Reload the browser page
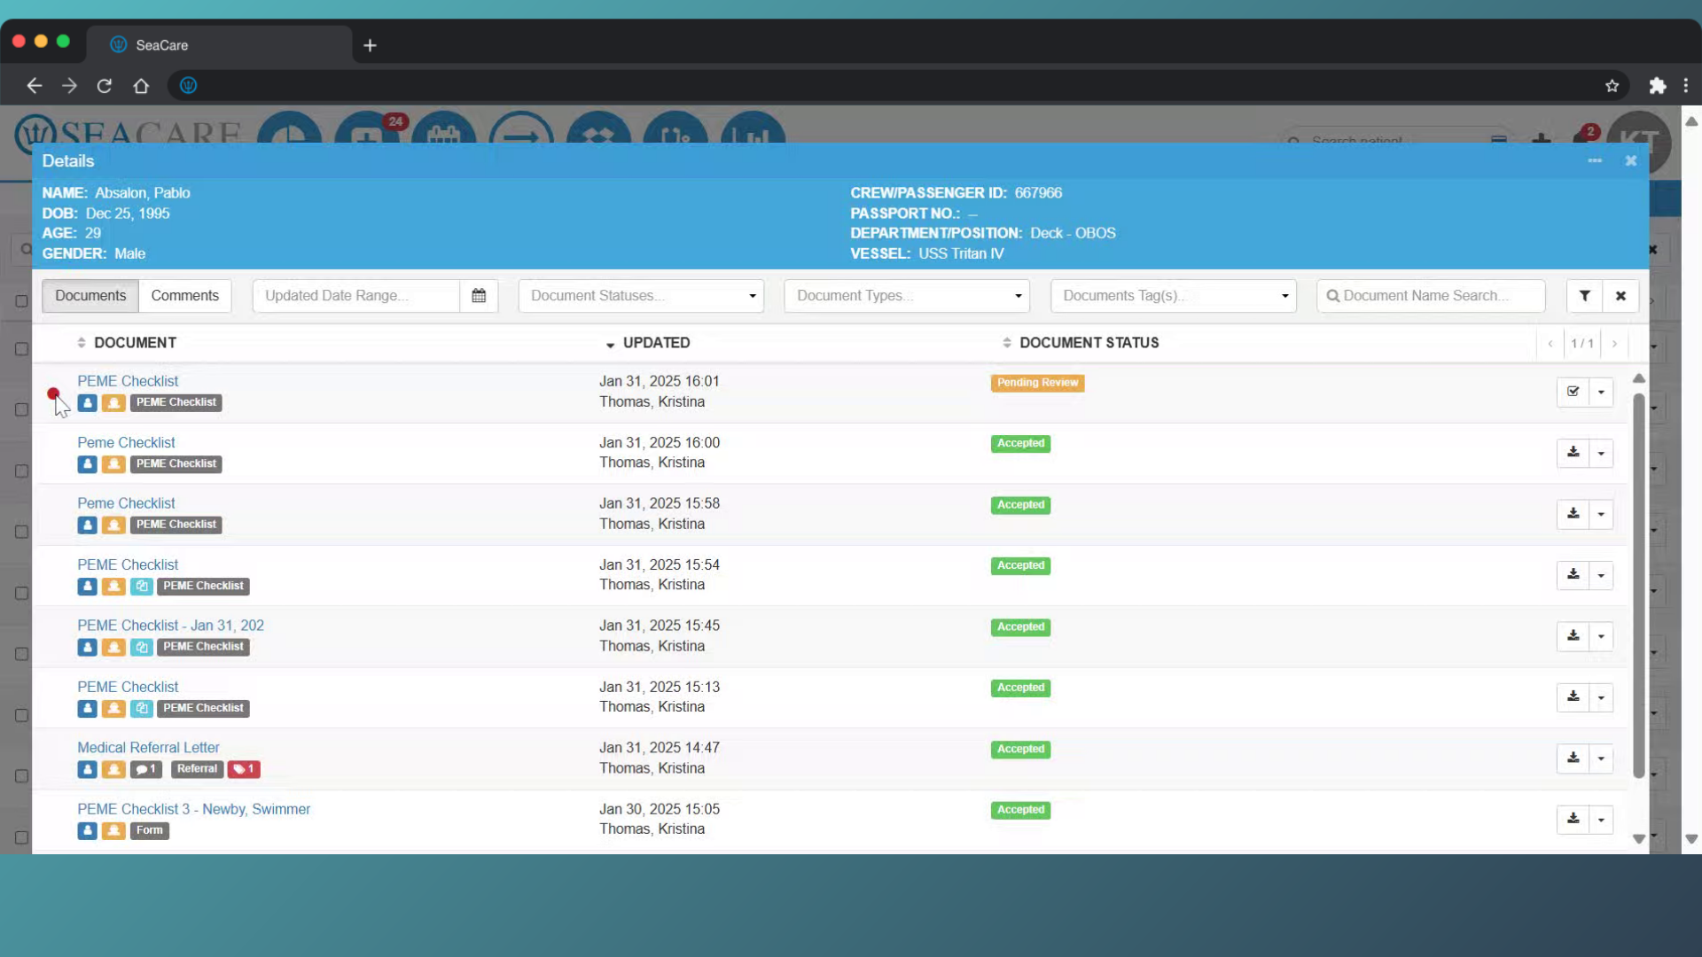Viewport: 1702px width, 957px height. [105, 86]
